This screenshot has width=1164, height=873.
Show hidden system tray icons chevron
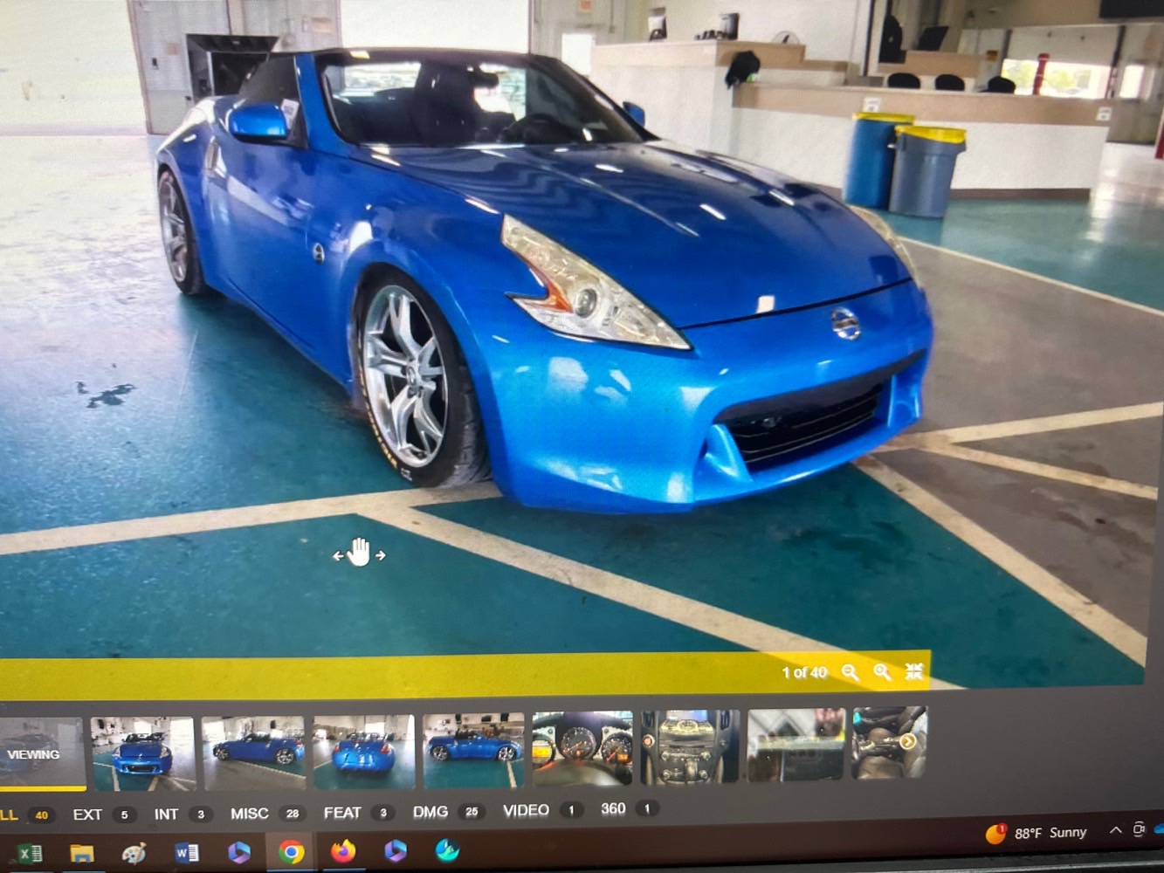pos(1115,829)
